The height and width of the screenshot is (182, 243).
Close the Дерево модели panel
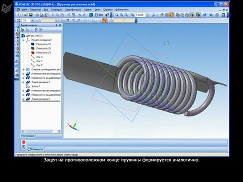(x=60, y=25)
